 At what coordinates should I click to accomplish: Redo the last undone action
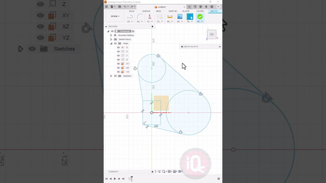[132, 7]
